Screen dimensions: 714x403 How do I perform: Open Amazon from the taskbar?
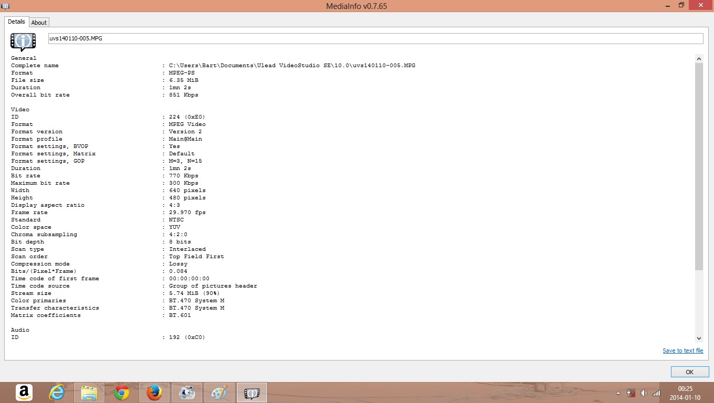pyautogui.click(x=24, y=392)
